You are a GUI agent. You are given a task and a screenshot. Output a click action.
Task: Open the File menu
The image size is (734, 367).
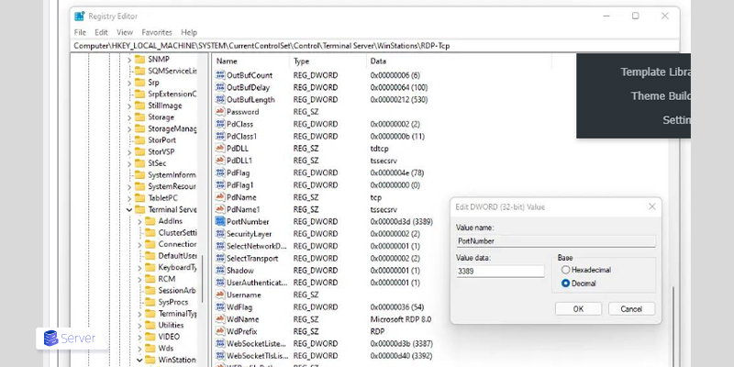click(x=80, y=32)
